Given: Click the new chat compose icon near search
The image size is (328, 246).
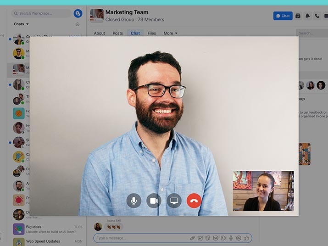Looking at the screenshot, I should coord(78,13).
